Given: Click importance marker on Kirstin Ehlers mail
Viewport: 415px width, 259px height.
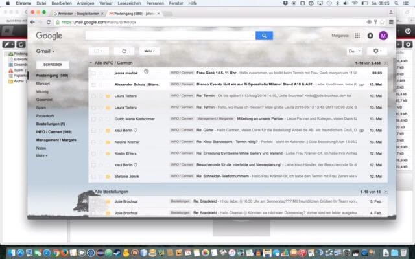Looking at the screenshot, I should tap(108, 153).
